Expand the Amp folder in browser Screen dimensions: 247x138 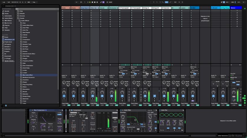[x=20, y=23]
